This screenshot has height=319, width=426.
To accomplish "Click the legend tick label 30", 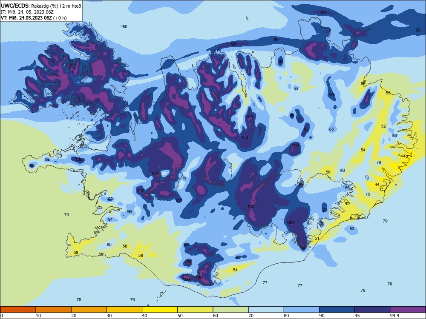I will pyautogui.click(x=109, y=316).
